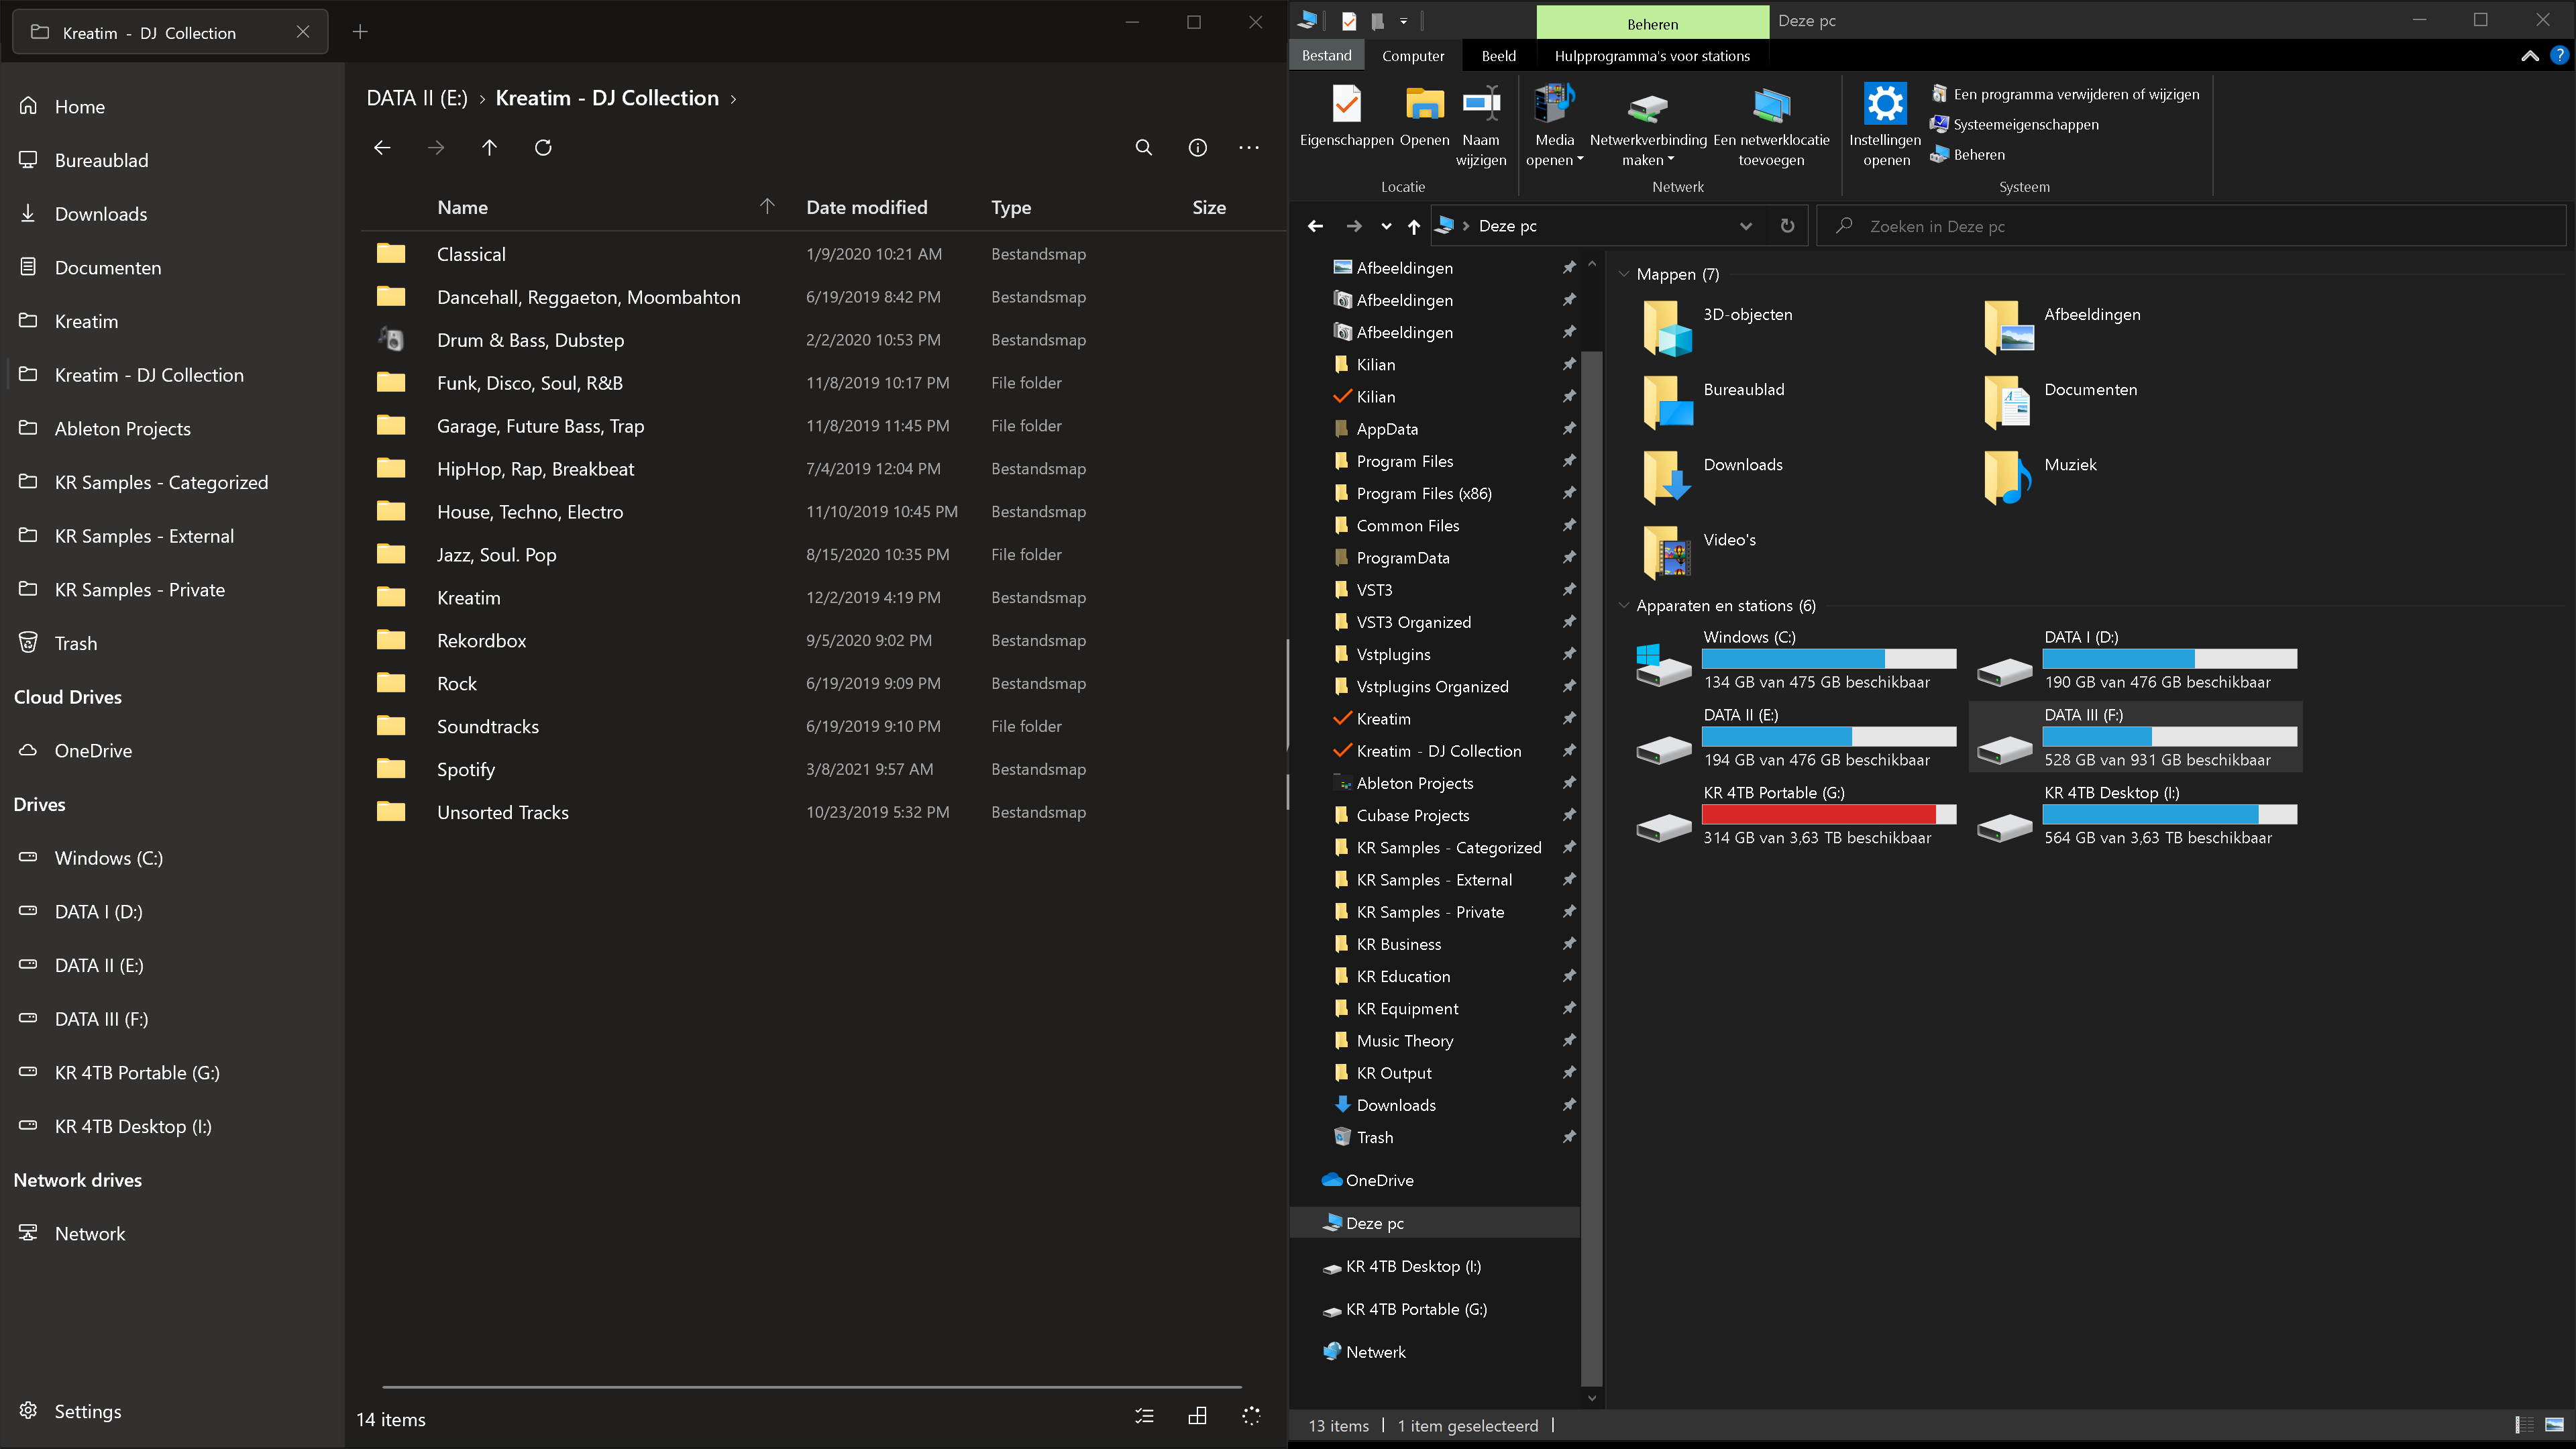Open the Hulpprogramma's voor stations tab

coord(1651,55)
